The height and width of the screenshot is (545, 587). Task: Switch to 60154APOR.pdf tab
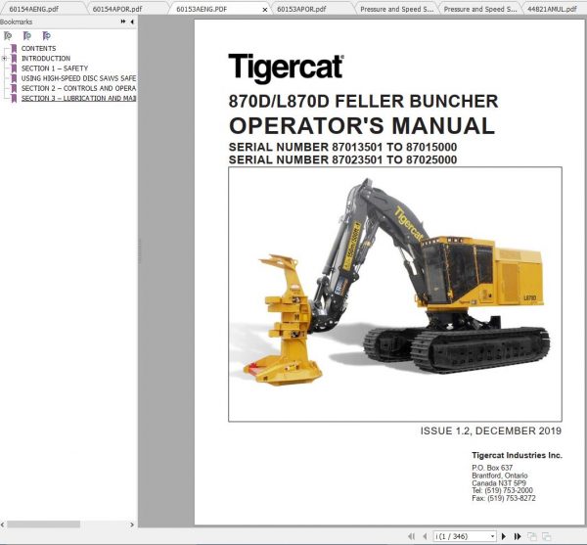[117, 9]
